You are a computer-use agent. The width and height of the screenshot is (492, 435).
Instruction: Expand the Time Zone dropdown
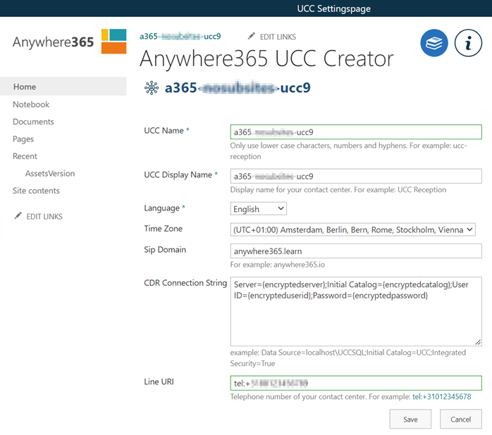pos(353,229)
